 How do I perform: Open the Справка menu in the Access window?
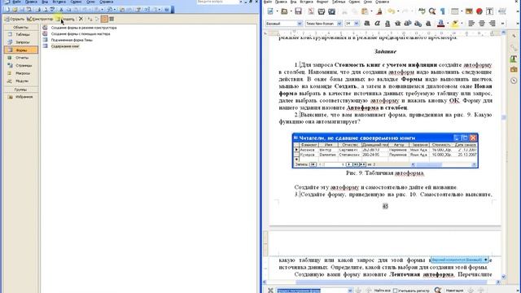pyautogui.click(x=107, y=2)
